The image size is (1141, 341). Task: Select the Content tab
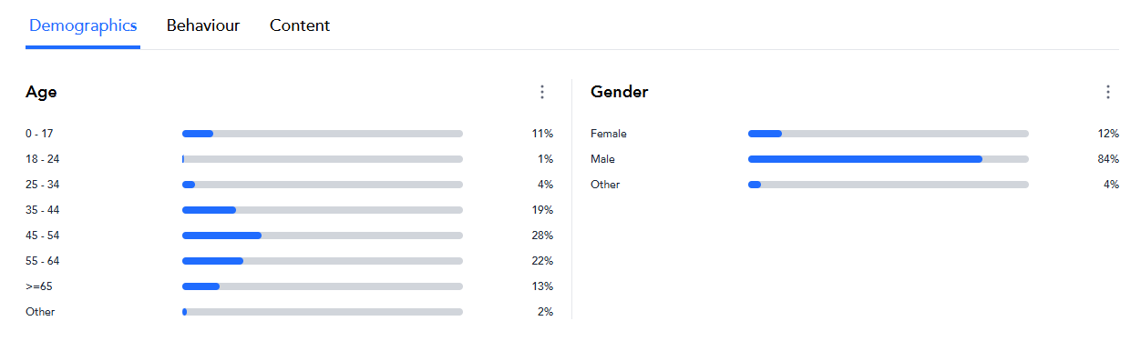click(300, 25)
